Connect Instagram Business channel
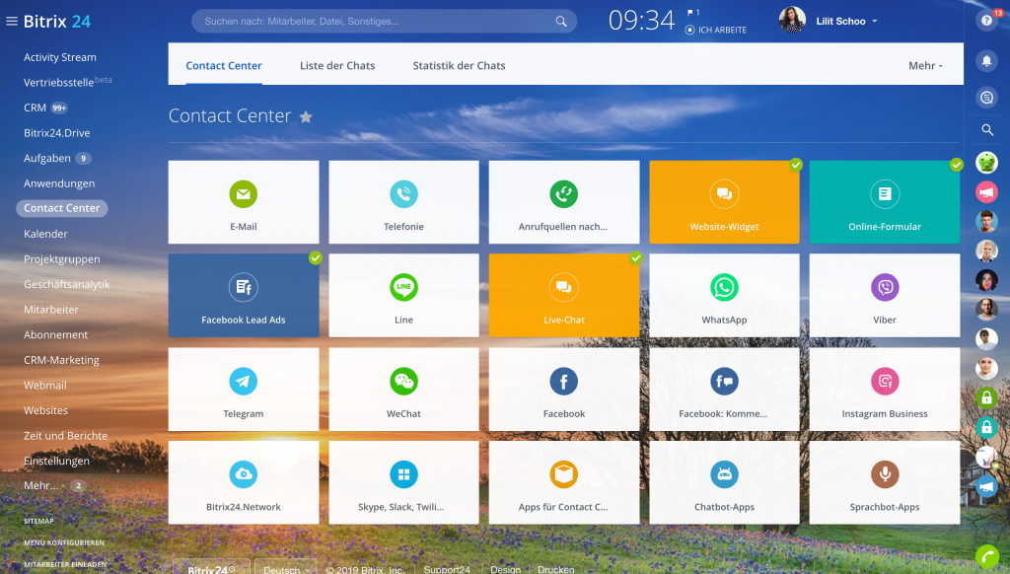Image resolution: width=1010 pixels, height=574 pixels. point(885,390)
